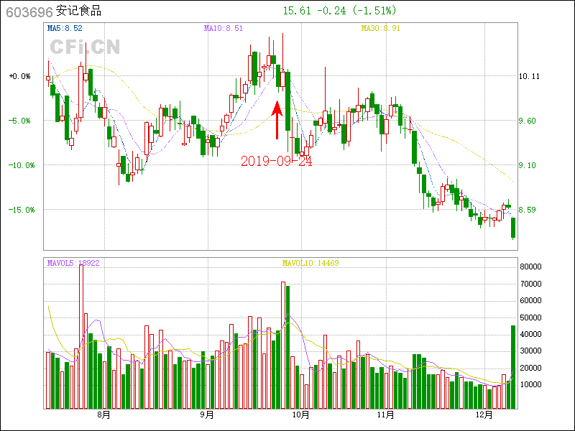Click the stock name 安记食品
The height and width of the screenshot is (431, 575).
click(x=78, y=11)
